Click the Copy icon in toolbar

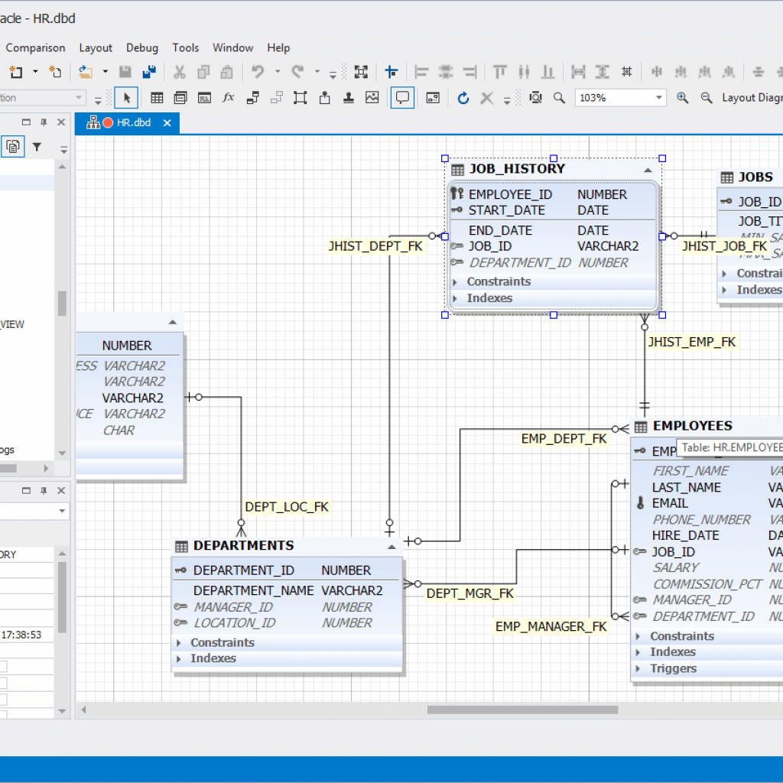click(203, 72)
